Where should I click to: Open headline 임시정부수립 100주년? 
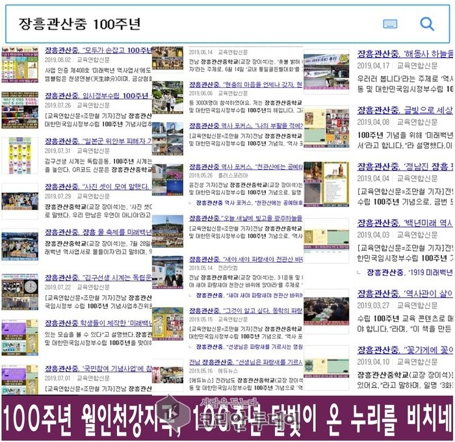pyautogui.click(x=98, y=96)
